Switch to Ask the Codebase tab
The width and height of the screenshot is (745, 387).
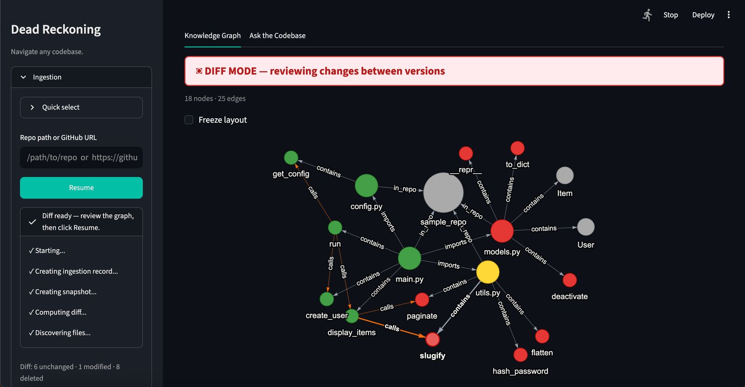pos(278,35)
